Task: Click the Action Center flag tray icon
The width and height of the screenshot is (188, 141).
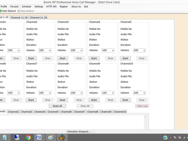Action: pyautogui.click(x=175, y=137)
